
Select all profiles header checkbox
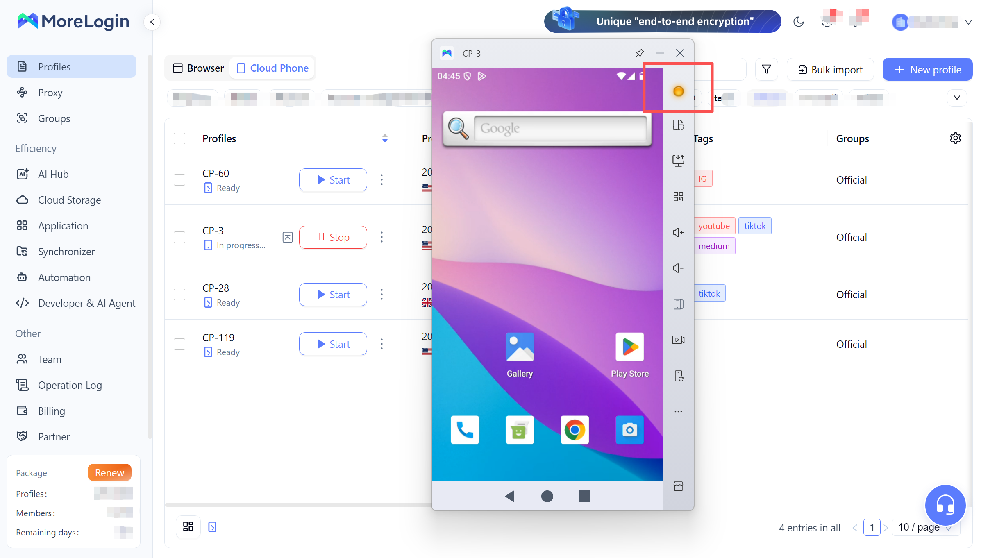[179, 138]
